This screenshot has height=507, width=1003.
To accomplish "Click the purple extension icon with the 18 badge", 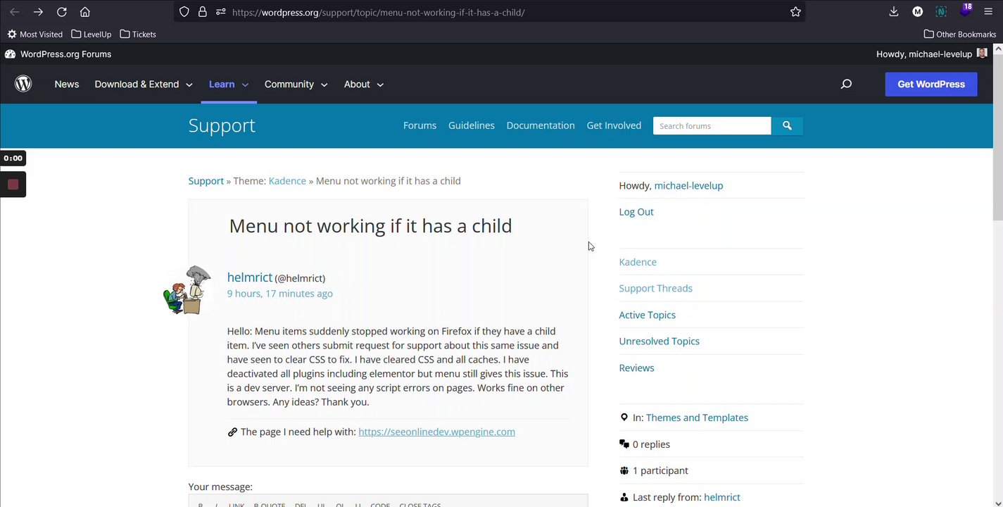I will coord(965,11).
